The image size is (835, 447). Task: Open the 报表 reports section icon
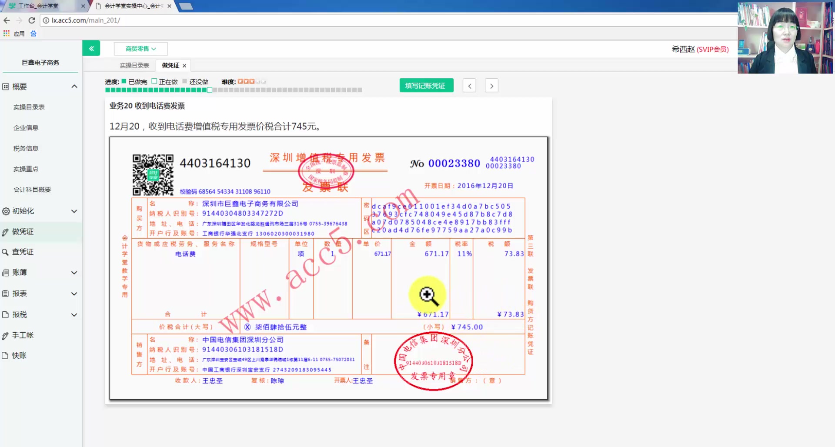(x=6, y=294)
